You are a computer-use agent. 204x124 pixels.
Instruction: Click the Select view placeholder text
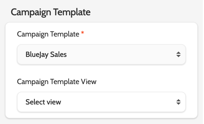[43, 102]
